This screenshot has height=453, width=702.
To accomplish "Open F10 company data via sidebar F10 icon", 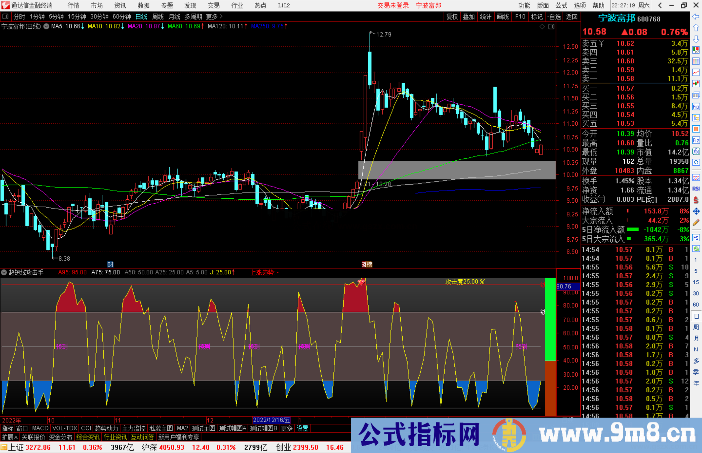I will pyautogui.click(x=696, y=106).
